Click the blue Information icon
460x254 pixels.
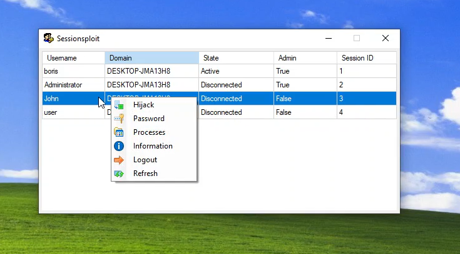tap(119, 146)
